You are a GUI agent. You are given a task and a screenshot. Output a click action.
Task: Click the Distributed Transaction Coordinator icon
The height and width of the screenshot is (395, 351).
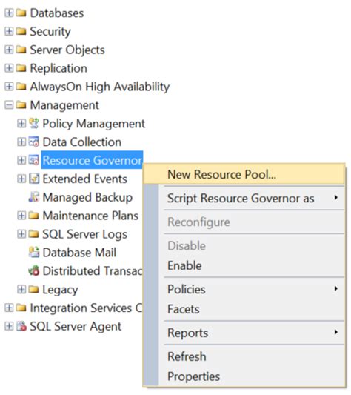34,270
